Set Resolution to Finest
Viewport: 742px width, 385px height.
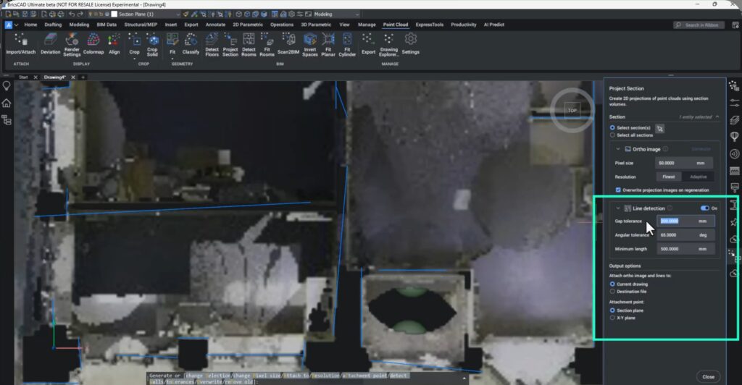[669, 177]
